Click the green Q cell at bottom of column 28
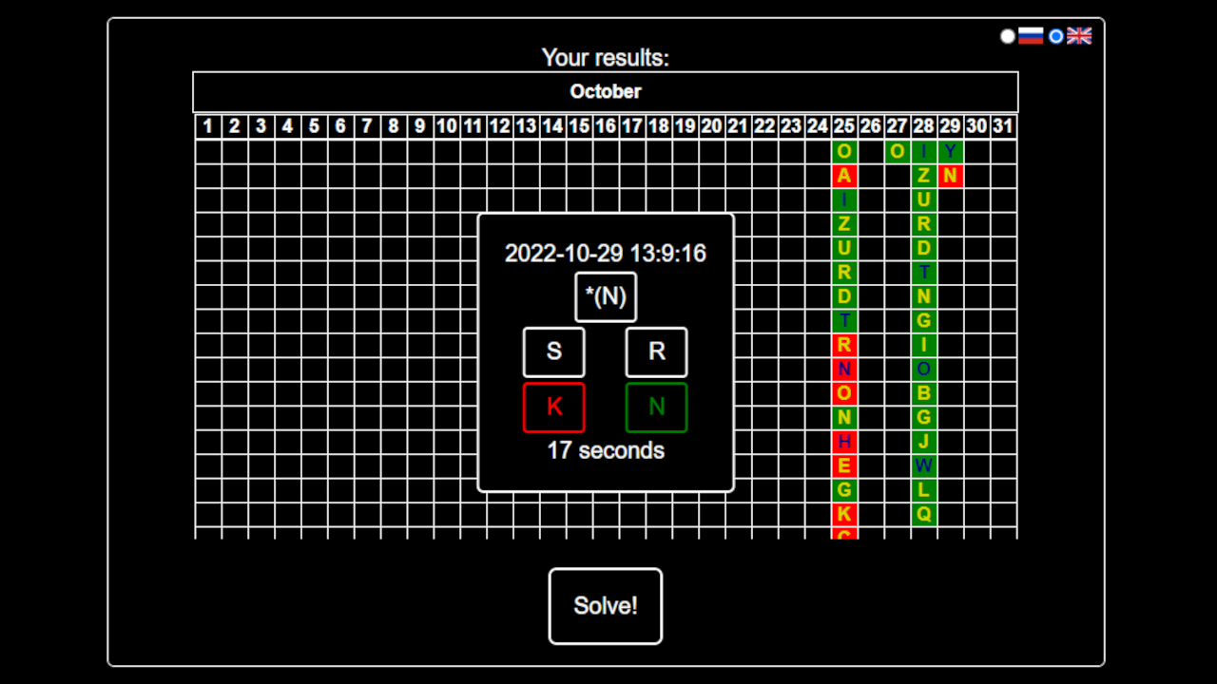Screen dimensions: 1217x684 pos(923,516)
